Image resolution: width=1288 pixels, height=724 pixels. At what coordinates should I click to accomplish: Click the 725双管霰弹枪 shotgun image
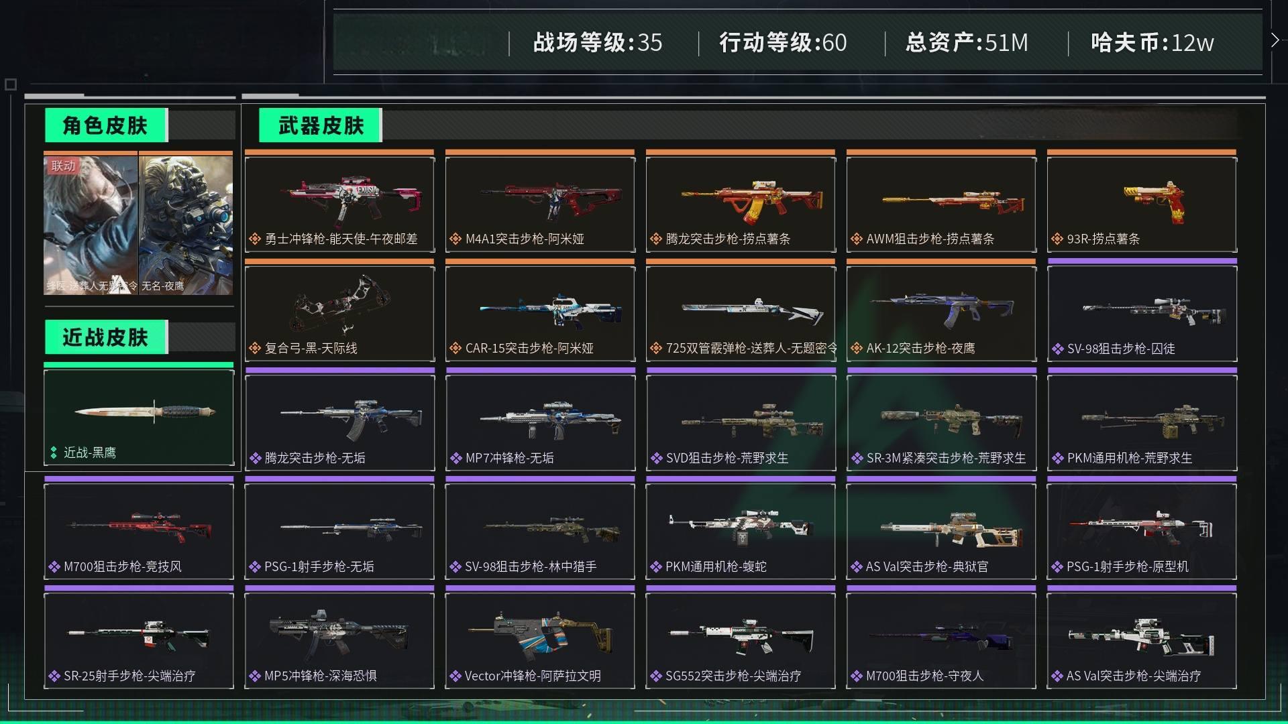pos(753,310)
